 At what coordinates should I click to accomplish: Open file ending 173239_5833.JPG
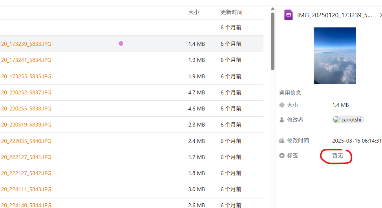[26, 44]
